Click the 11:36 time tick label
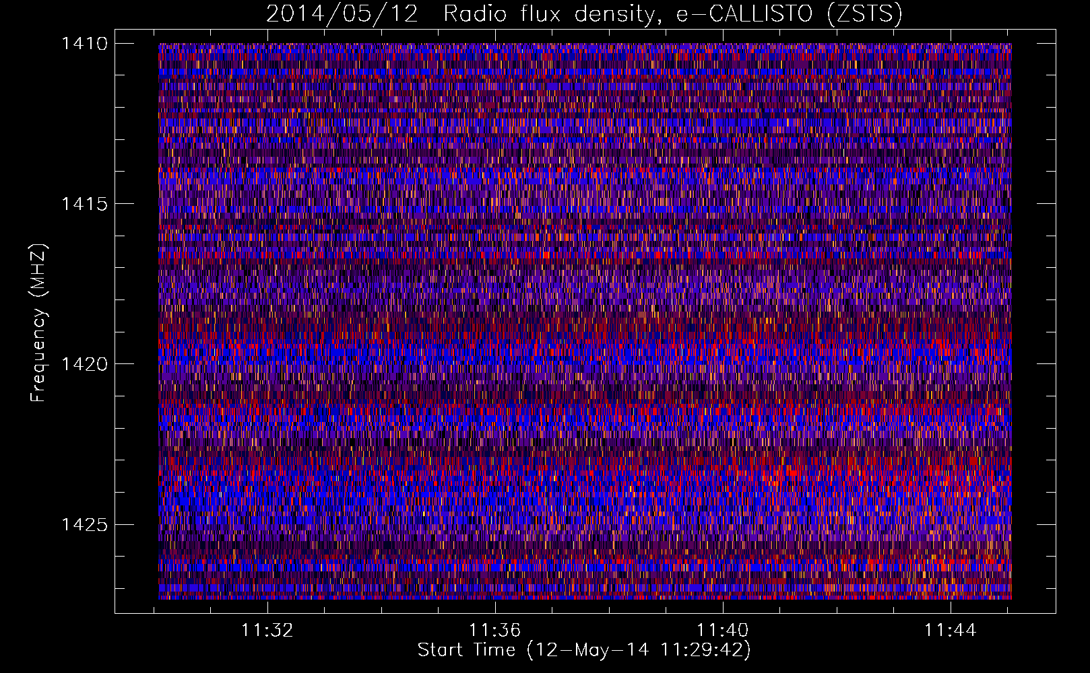The image size is (1090, 673). point(495,631)
